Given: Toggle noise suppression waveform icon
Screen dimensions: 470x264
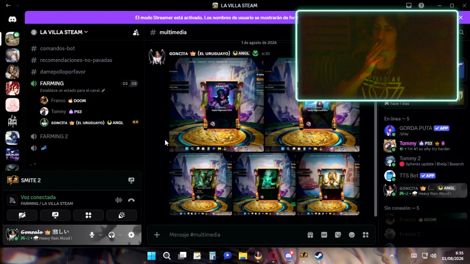Looking at the screenshot, I should click(119, 200).
